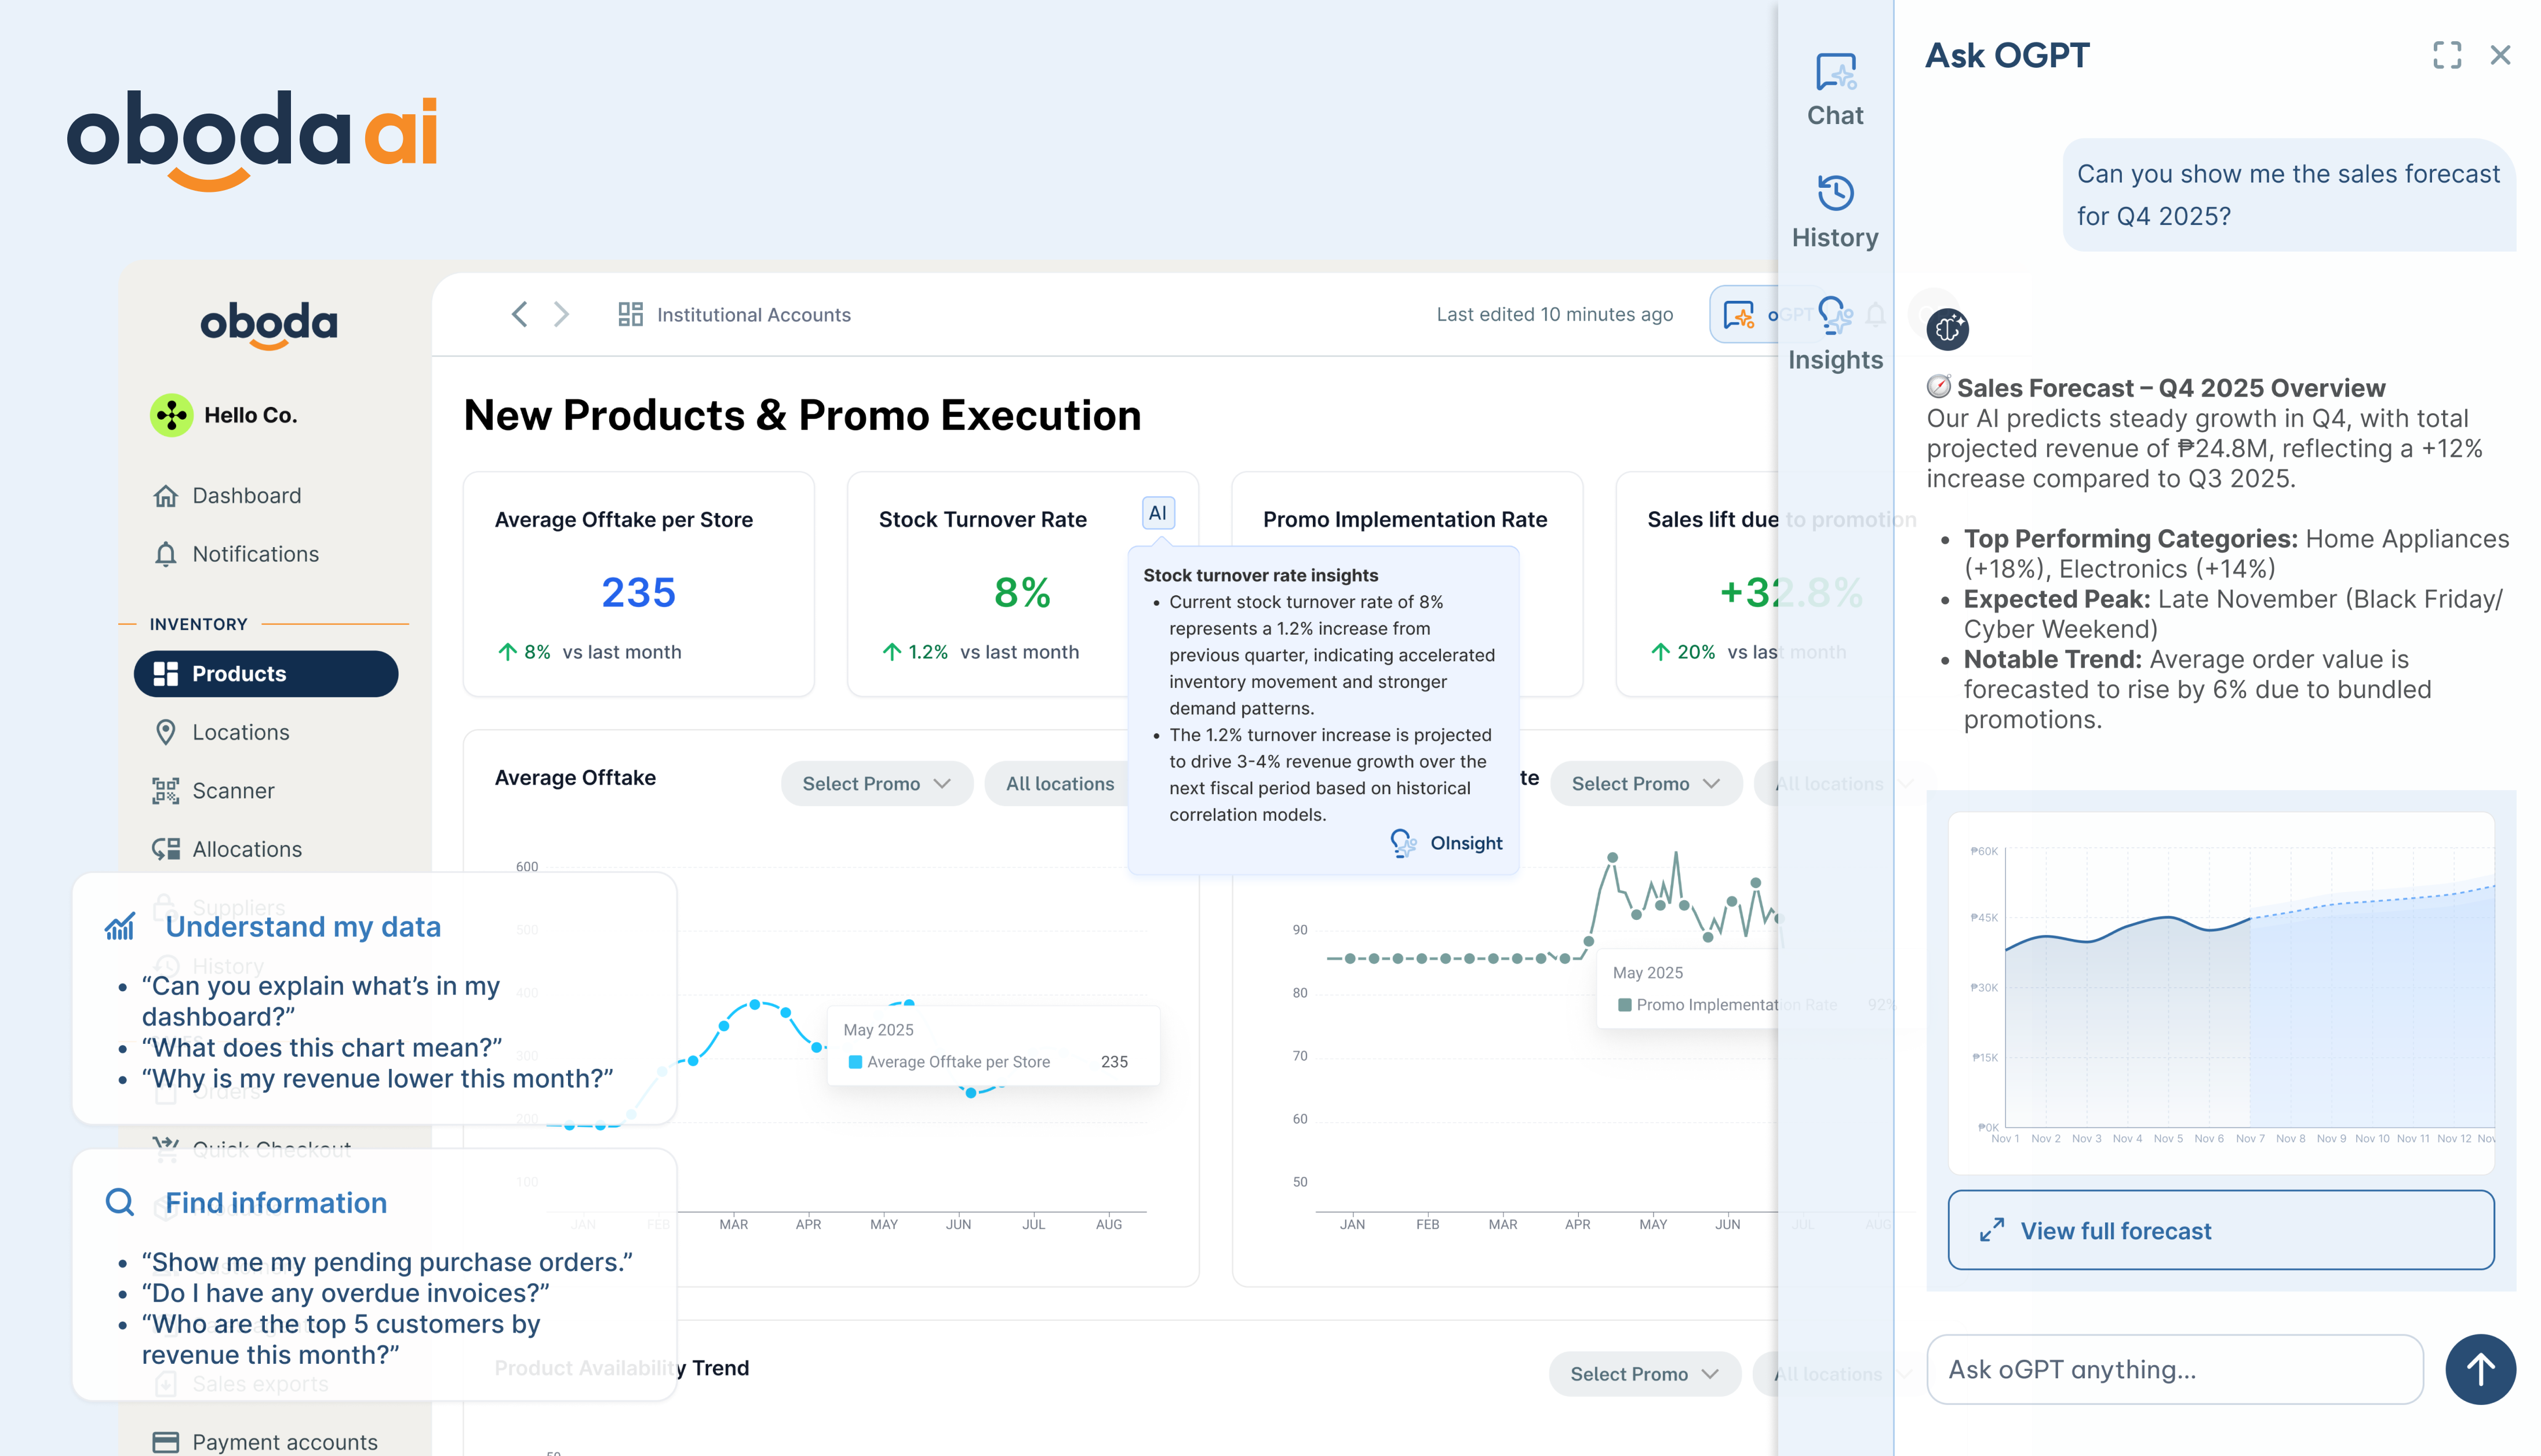Click the Payment accounts card icon

166,1441
